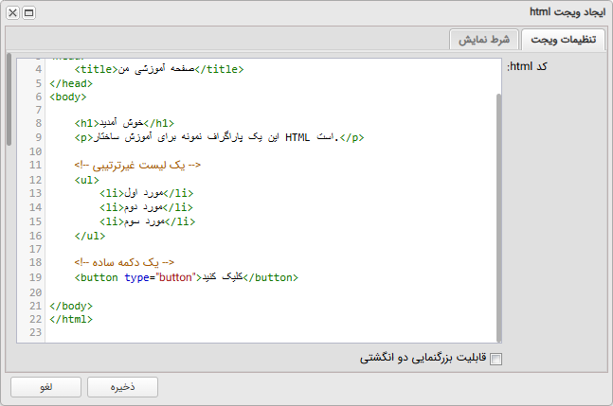Viewport: 613px width, 406px height.
Task: Enable قابلیت بزرگنمایی دو انگشتی checkbox
Action: (x=496, y=359)
